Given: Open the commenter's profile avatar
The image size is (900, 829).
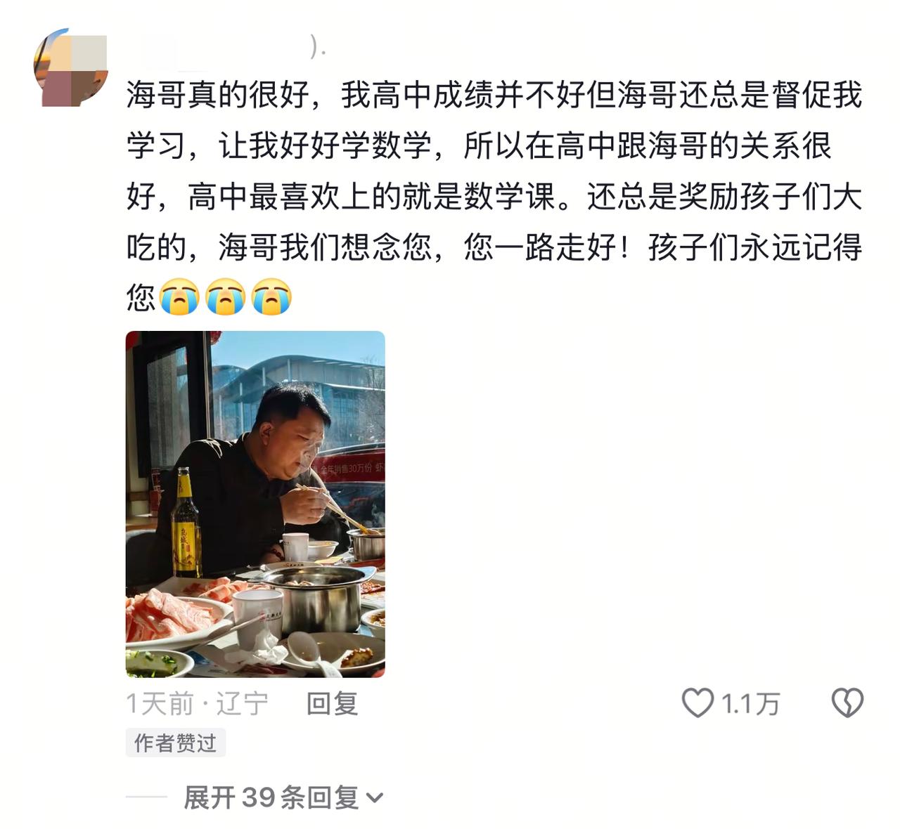Looking at the screenshot, I should coord(71,67).
